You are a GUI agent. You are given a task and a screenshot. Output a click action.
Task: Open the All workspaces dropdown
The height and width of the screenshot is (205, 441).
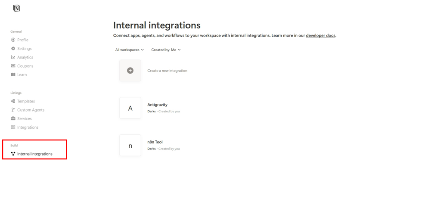pos(129,50)
